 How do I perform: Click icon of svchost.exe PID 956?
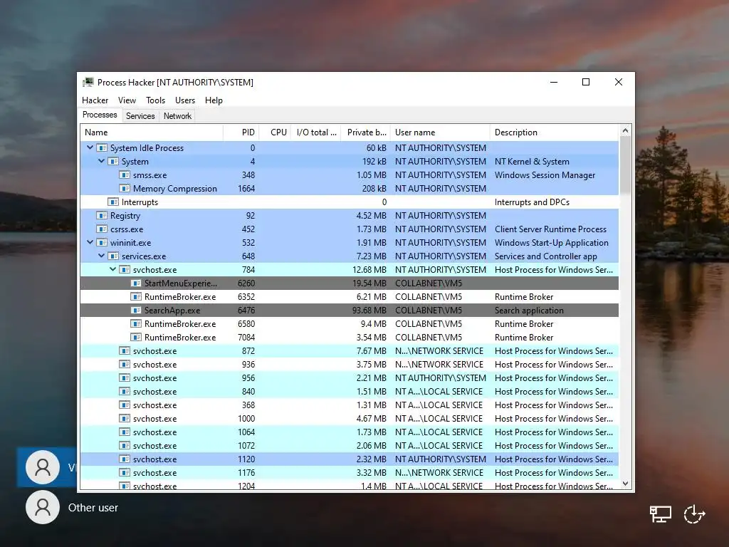point(125,377)
